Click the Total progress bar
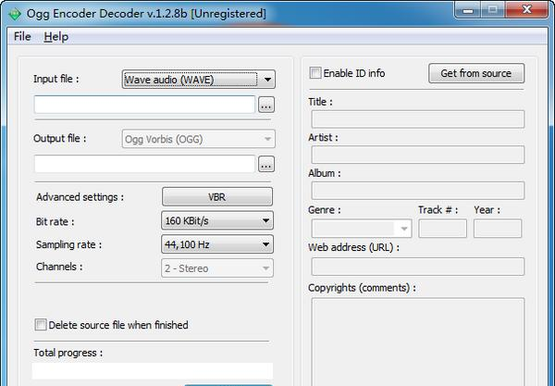This screenshot has width=555, height=386. pos(153,371)
